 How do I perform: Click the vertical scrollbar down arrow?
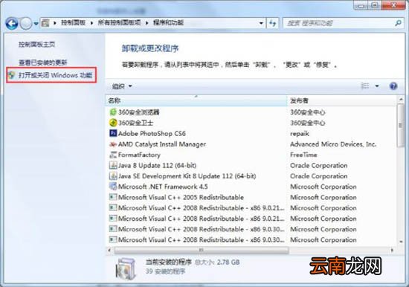401,242
